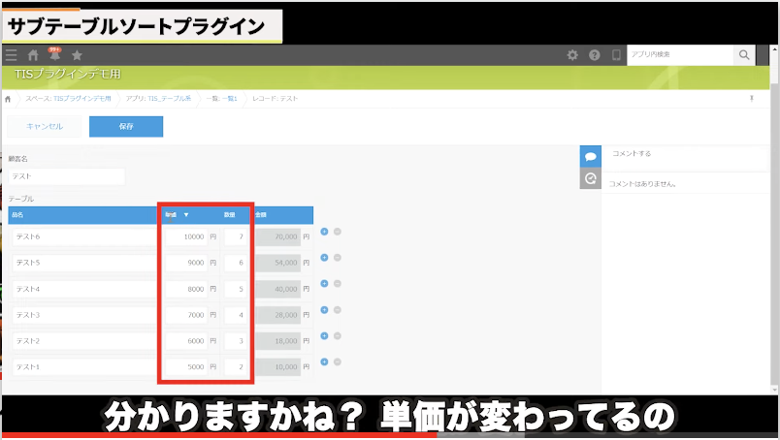Image resolution: width=780 pixels, height=440 pixels.
Task: Click the キャンセル button
Action: 44,126
